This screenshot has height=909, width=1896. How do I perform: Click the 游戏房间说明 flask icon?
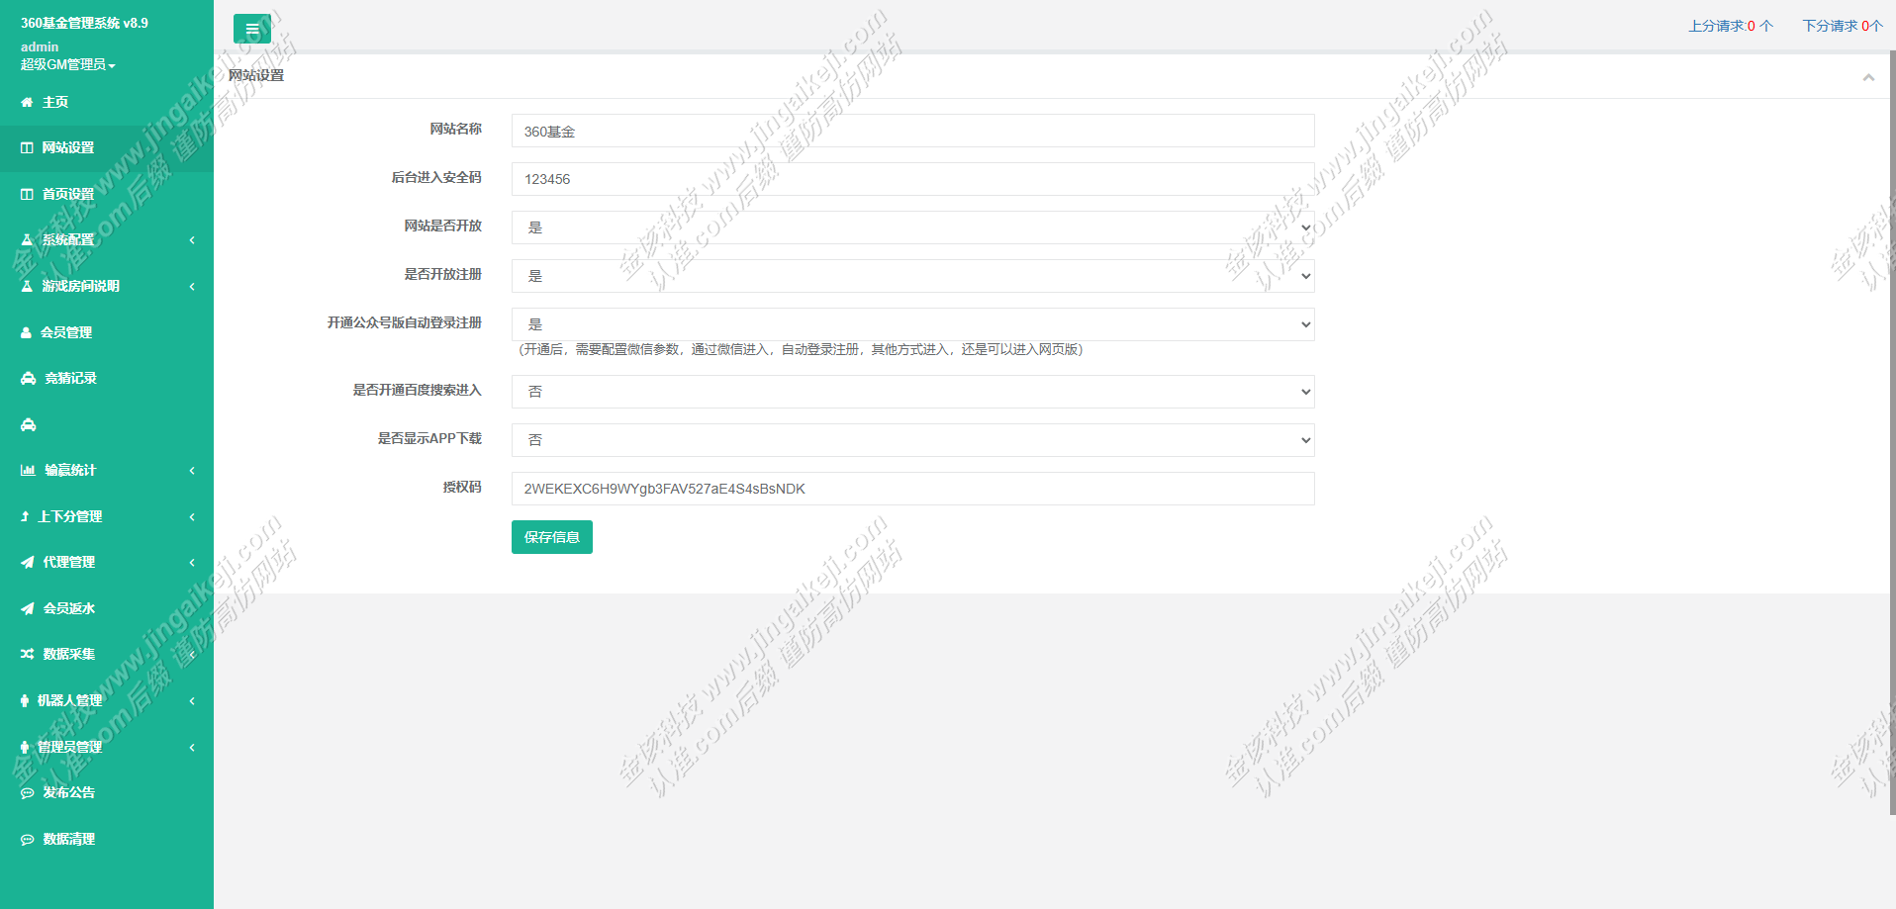[x=27, y=286]
